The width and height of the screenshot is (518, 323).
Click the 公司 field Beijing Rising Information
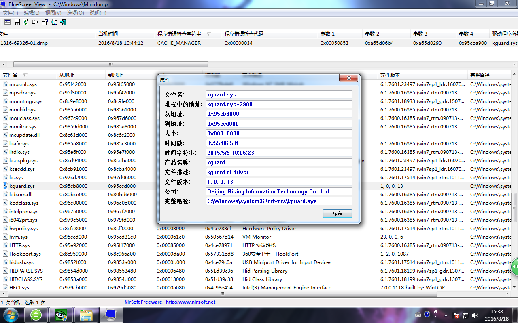coord(279,192)
